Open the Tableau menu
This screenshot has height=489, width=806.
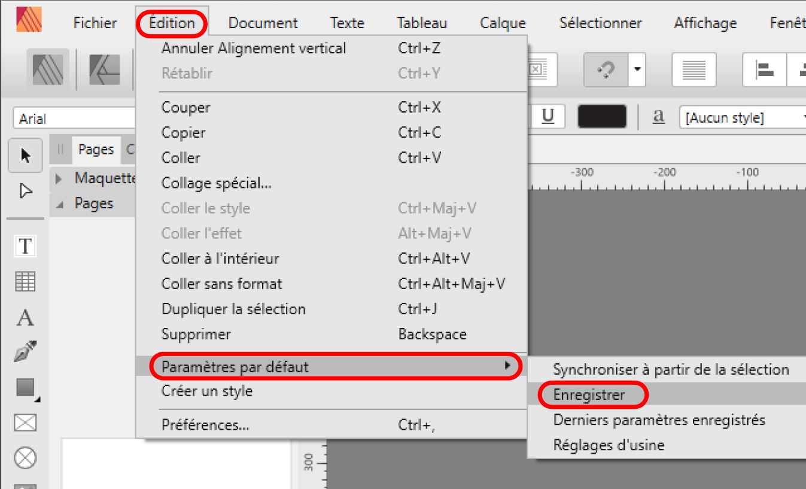(422, 23)
